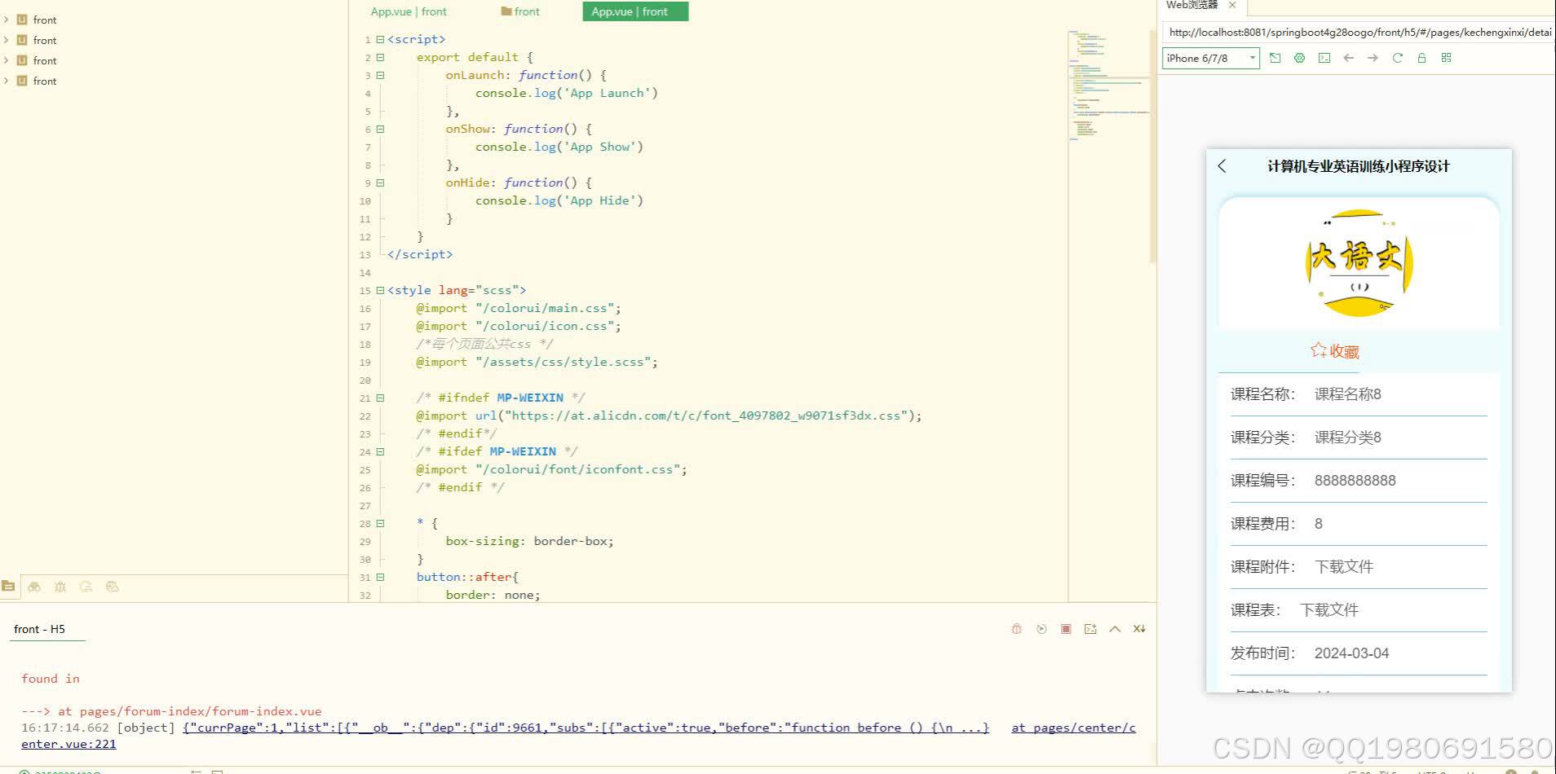Image resolution: width=1556 pixels, height=774 pixels.
Task: Go forward in the built-in web browser
Action: [x=1373, y=58]
